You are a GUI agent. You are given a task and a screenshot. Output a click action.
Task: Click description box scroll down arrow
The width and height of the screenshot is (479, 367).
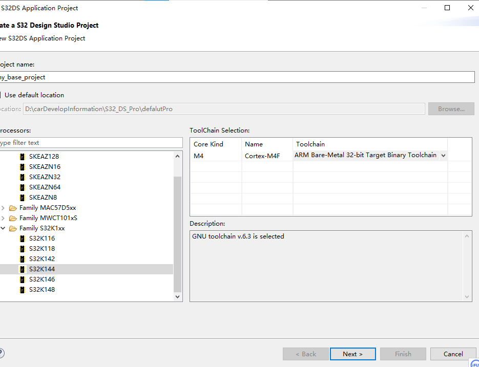[x=467, y=296]
